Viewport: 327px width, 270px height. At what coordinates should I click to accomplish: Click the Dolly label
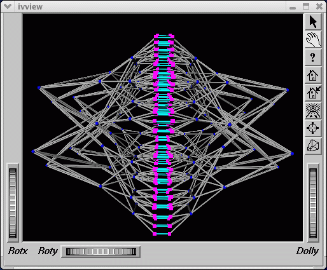point(307,252)
